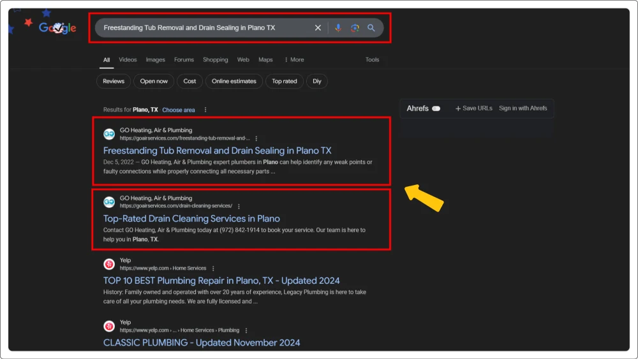Image resolution: width=638 pixels, height=359 pixels.
Task: Click the goairservices.com freestanding-tub-removal URL text
Action: pos(185,138)
